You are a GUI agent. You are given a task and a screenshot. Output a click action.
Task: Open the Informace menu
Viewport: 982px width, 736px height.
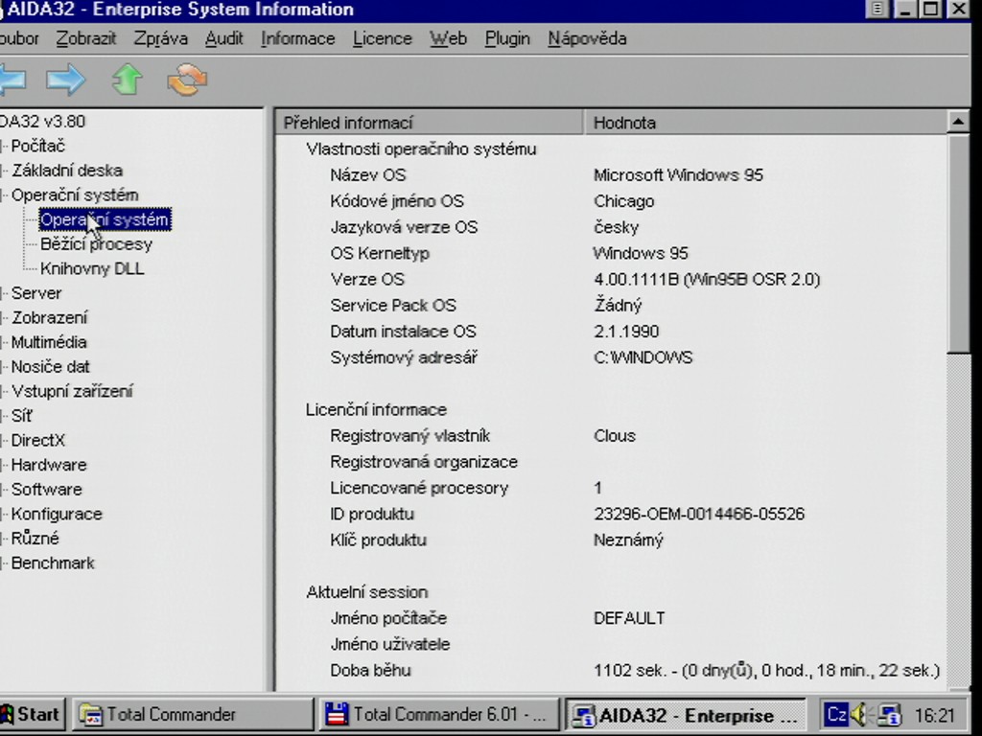(x=297, y=38)
